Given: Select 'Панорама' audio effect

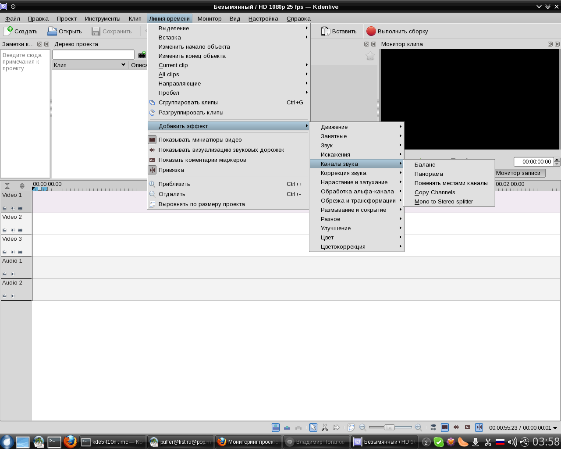Looking at the screenshot, I should point(449,174).
